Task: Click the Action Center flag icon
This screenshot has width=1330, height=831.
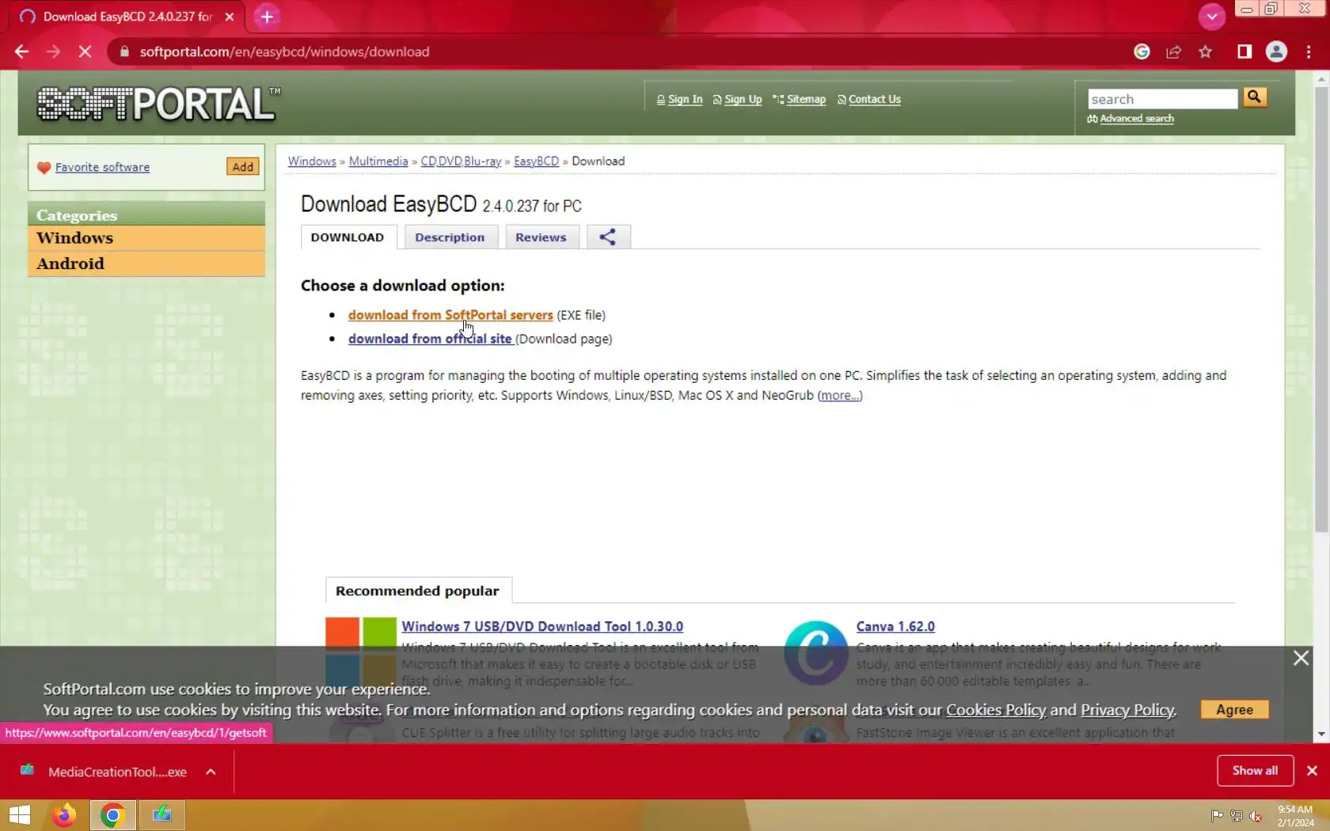Action: (x=1217, y=816)
